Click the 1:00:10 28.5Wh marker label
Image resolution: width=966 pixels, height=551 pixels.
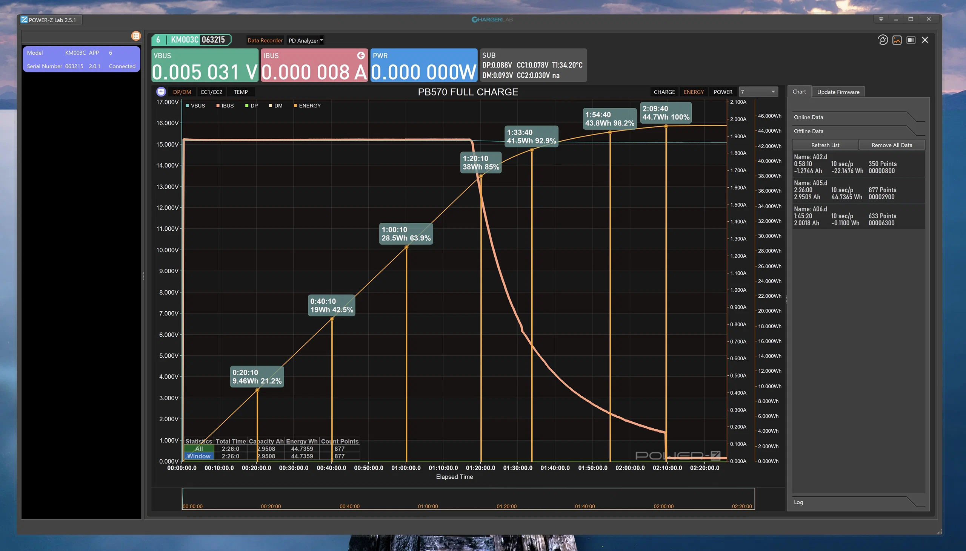point(406,234)
